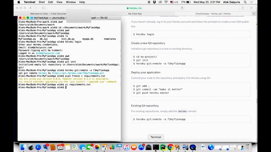The image size is (271, 152).
Task: Open Wed May 25 clock menu
Action: click(207, 2)
